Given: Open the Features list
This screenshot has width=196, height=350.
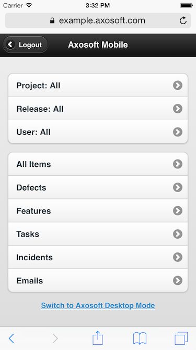Looking at the screenshot, I should click(x=98, y=210).
